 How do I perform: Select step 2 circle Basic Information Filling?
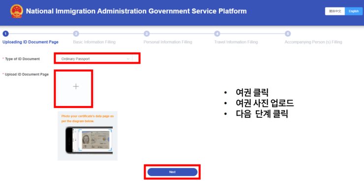tap(76, 33)
